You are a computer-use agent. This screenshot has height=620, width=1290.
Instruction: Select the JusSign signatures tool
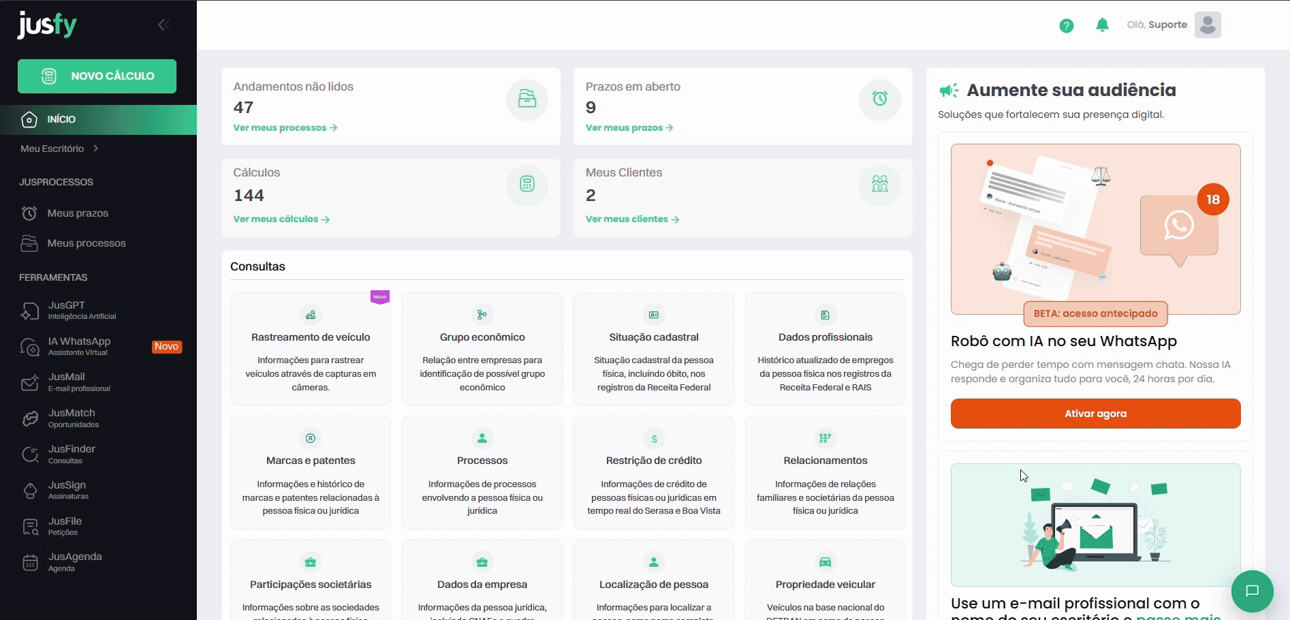coord(67,491)
